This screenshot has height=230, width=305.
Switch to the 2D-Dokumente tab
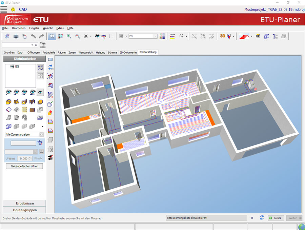[x=128, y=52]
